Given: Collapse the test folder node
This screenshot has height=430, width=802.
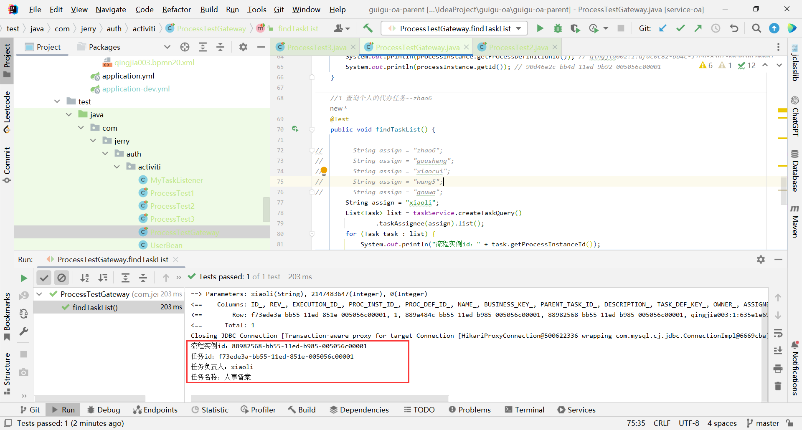Looking at the screenshot, I should [x=57, y=102].
